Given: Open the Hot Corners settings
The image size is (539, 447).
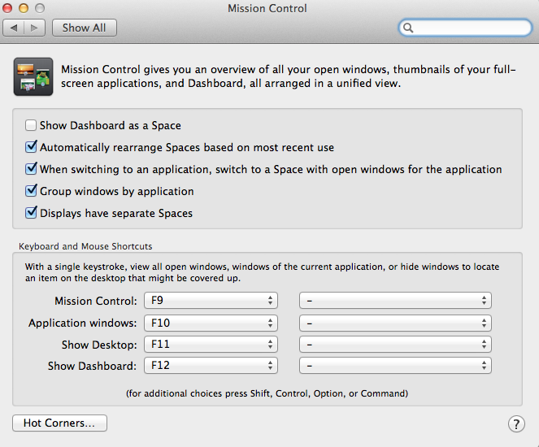Looking at the screenshot, I should [x=59, y=423].
